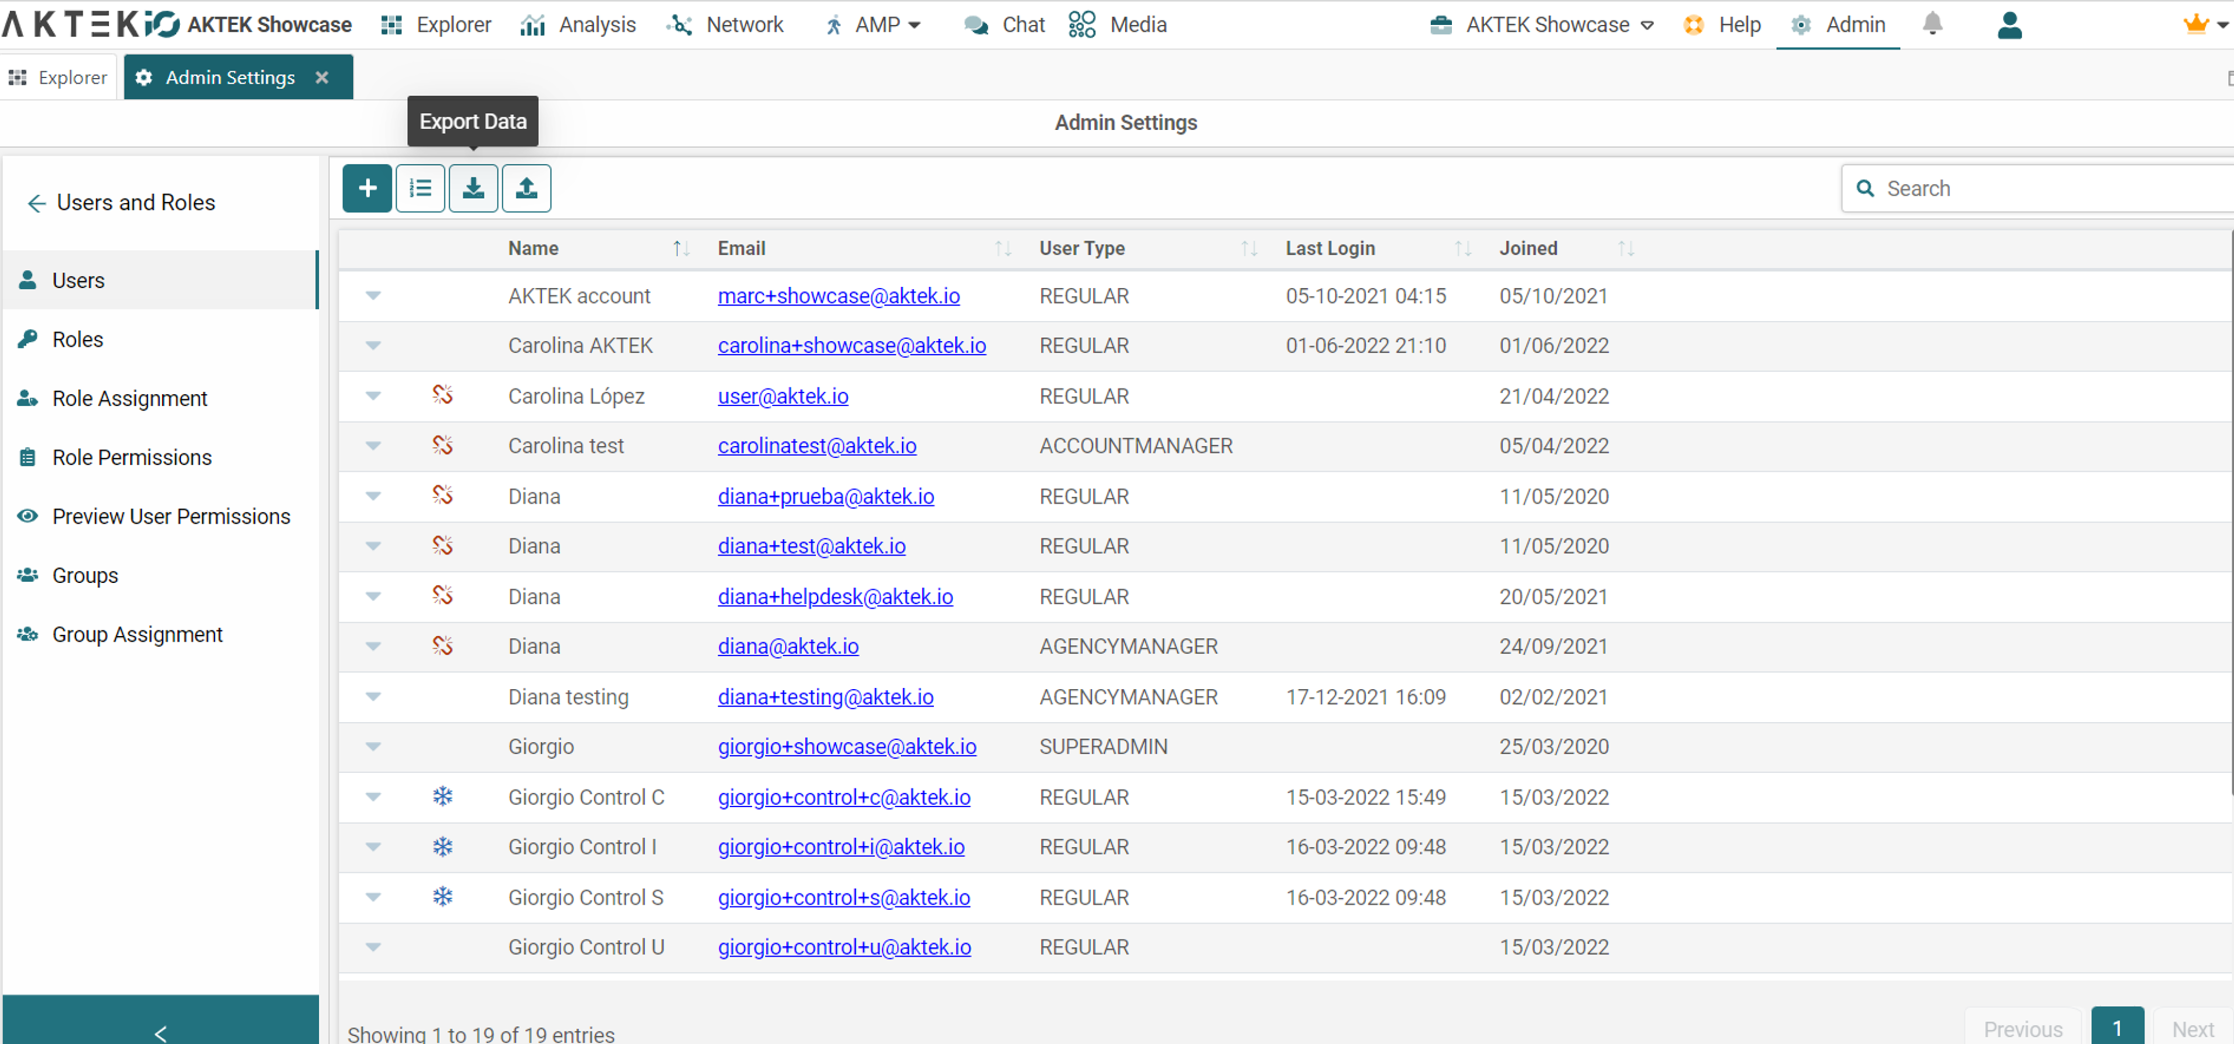Select Roles in the sidebar

click(161, 339)
